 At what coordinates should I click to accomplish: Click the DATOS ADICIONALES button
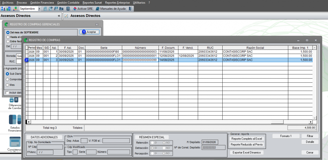(44, 137)
